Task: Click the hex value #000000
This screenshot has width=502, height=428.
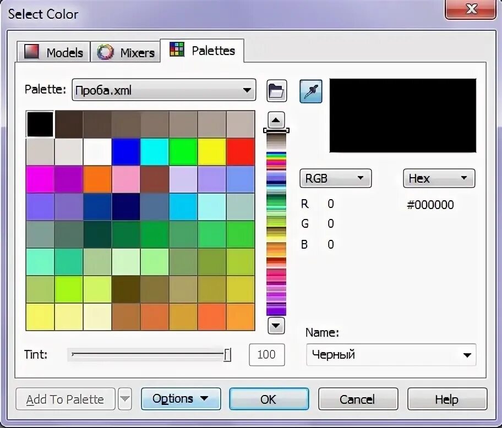Action: pyautogui.click(x=430, y=205)
